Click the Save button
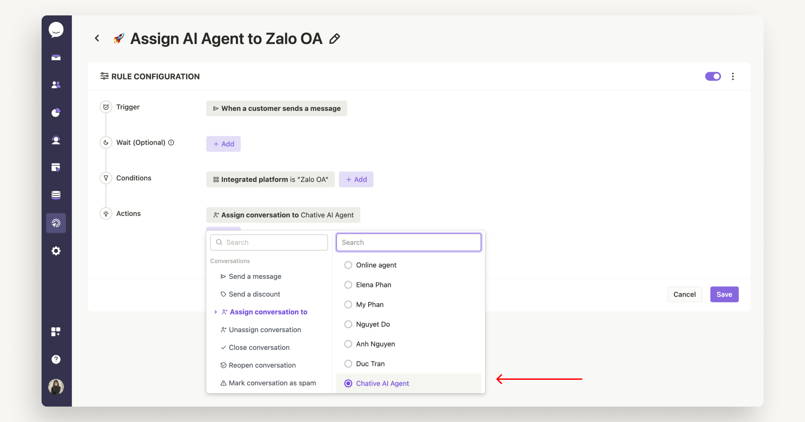The width and height of the screenshot is (805, 422). [x=724, y=294]
